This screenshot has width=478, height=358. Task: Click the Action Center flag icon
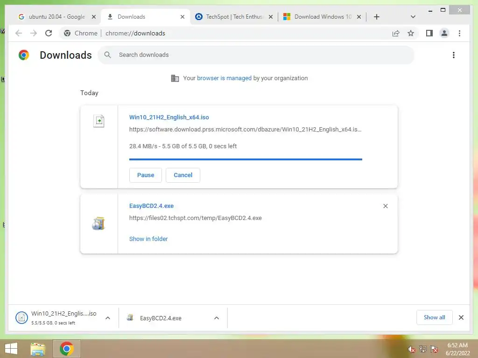(x=434, y=349)
